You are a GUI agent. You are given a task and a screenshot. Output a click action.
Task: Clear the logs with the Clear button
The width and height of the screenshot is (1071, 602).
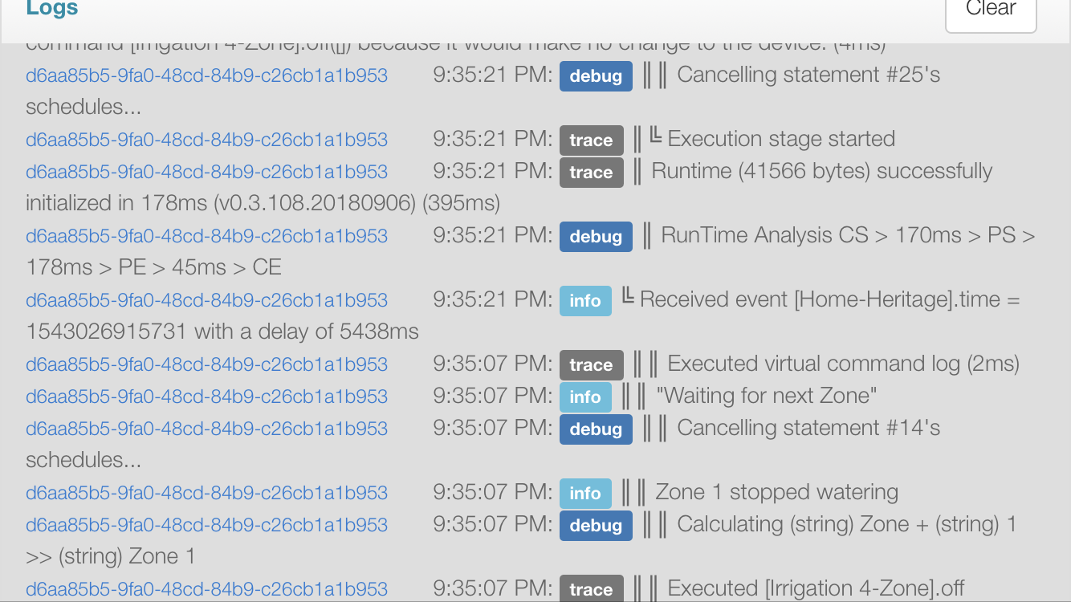pyautogui.click(x=991, y=10)
